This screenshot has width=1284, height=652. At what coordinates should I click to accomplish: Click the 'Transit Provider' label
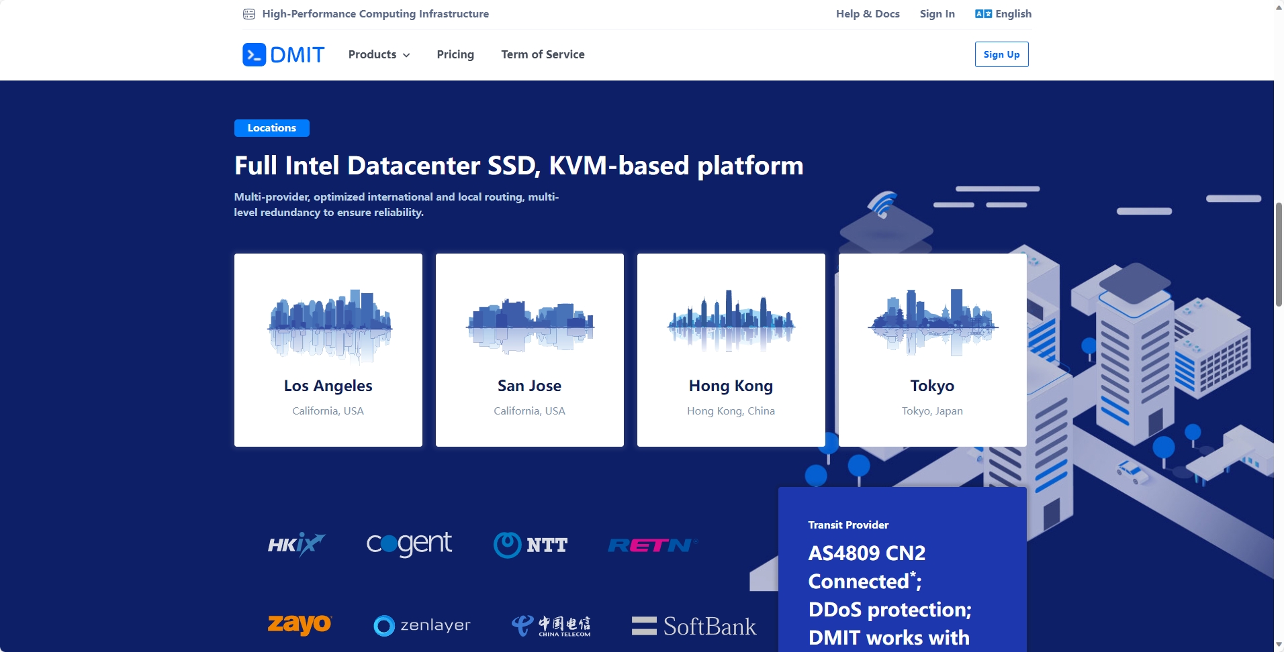tap(848, 525)
